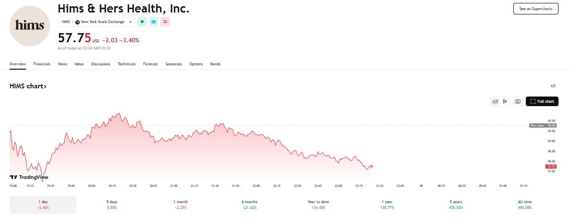
Task: Click the 60.00 price axis label
Action: (551, 121)
